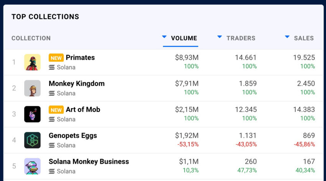326x181 pixels.
Task: Toggle the sort arrow next to Traders
Action: tap(219, 37)
